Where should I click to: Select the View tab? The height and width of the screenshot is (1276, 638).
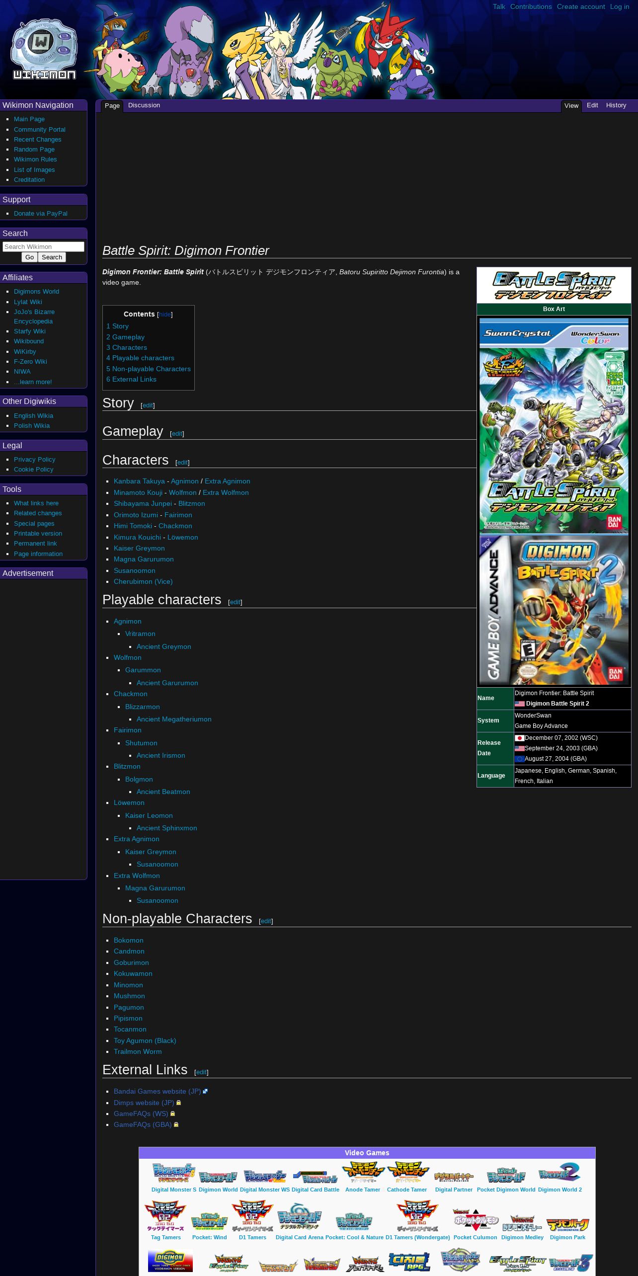point(571,106)
